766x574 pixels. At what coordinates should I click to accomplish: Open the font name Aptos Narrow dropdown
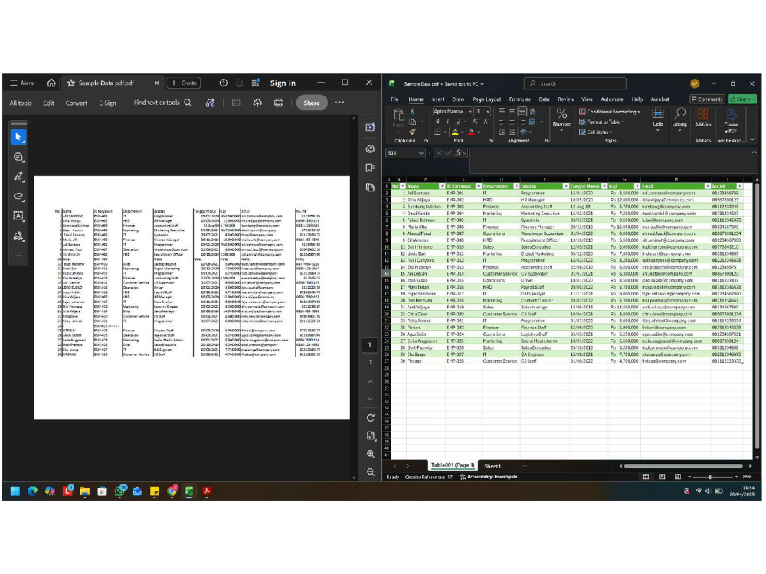470,111
